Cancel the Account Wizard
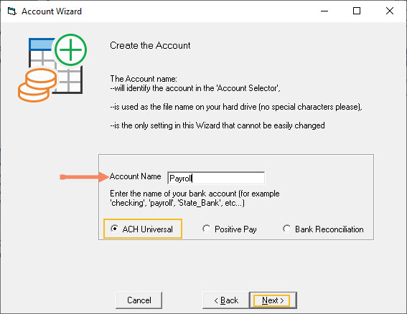Image resolution: width=407 pixels, height=314 pixels. point(139,300)
